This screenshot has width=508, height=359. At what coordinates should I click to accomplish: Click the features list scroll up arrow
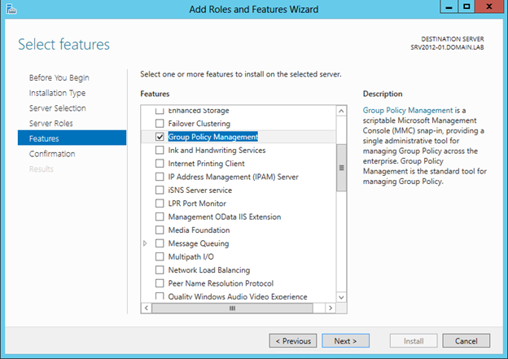coord(341,112)
